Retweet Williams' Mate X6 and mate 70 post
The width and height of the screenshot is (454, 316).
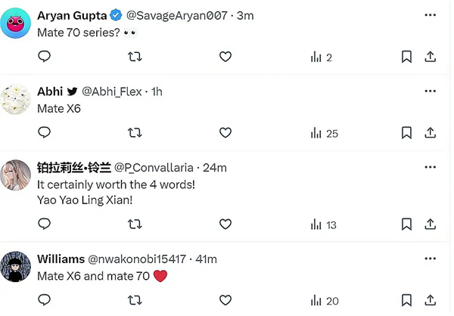click(x=135, y=300)
